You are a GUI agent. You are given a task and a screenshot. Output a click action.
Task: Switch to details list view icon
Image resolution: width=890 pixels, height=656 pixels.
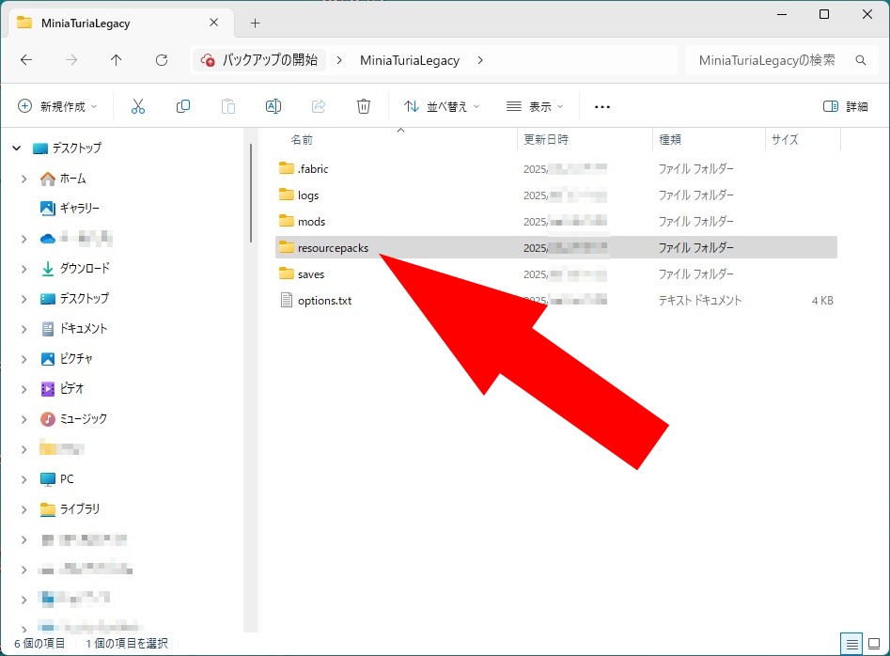point(851,644)
